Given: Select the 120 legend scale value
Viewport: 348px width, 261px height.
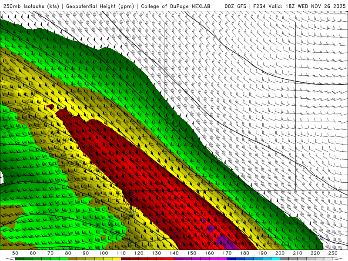Looking at the screenshot, I should pos(139,253).
